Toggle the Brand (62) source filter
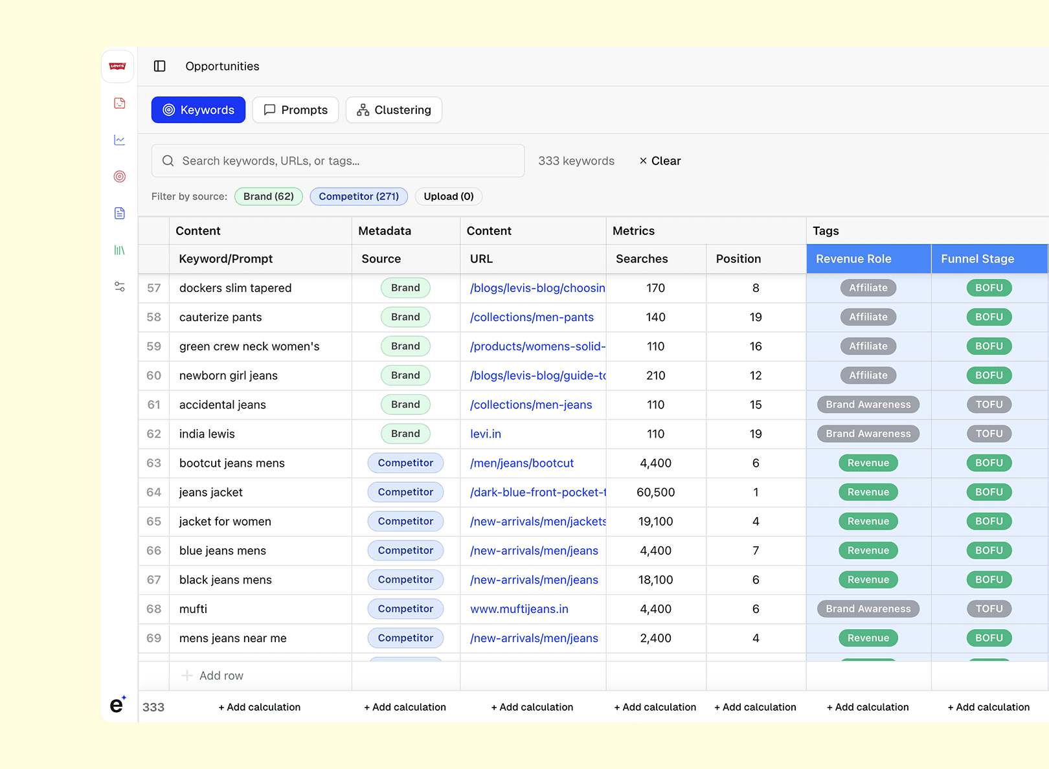The height and width of the screenshot is (769, 1049). click(x=268, y=196)
